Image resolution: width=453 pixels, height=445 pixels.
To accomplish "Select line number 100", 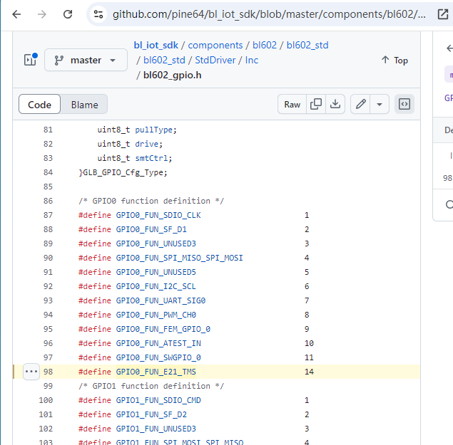I will point(46,400).
